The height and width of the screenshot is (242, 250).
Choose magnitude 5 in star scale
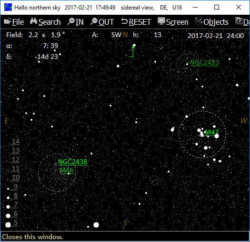pyautogui.click(x=15, y=223)
